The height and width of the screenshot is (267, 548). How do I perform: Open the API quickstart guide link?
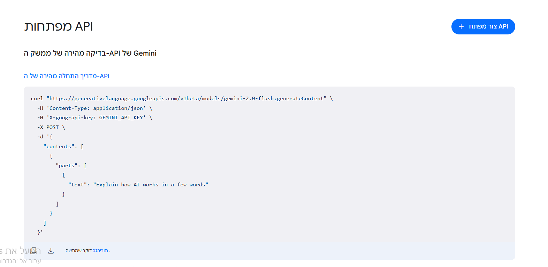coord(67,76)
